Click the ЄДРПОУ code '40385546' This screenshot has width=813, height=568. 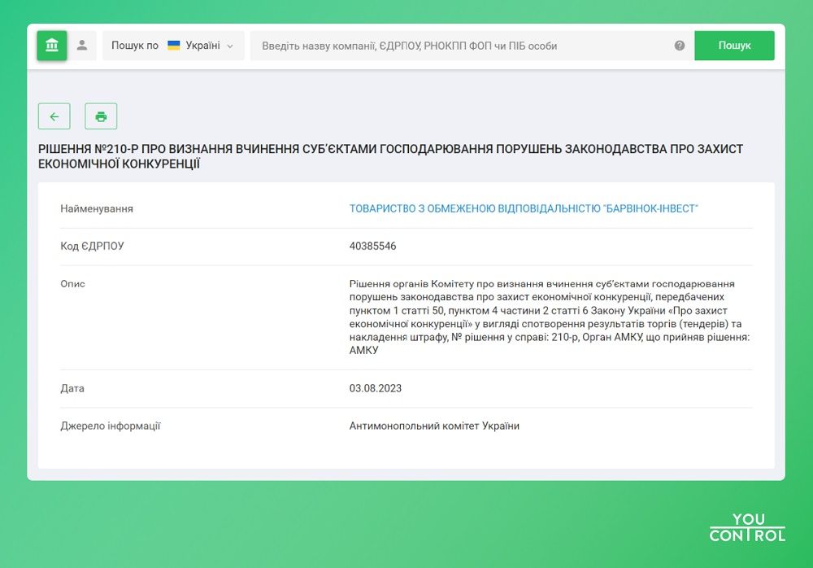(x=373, y=246)
